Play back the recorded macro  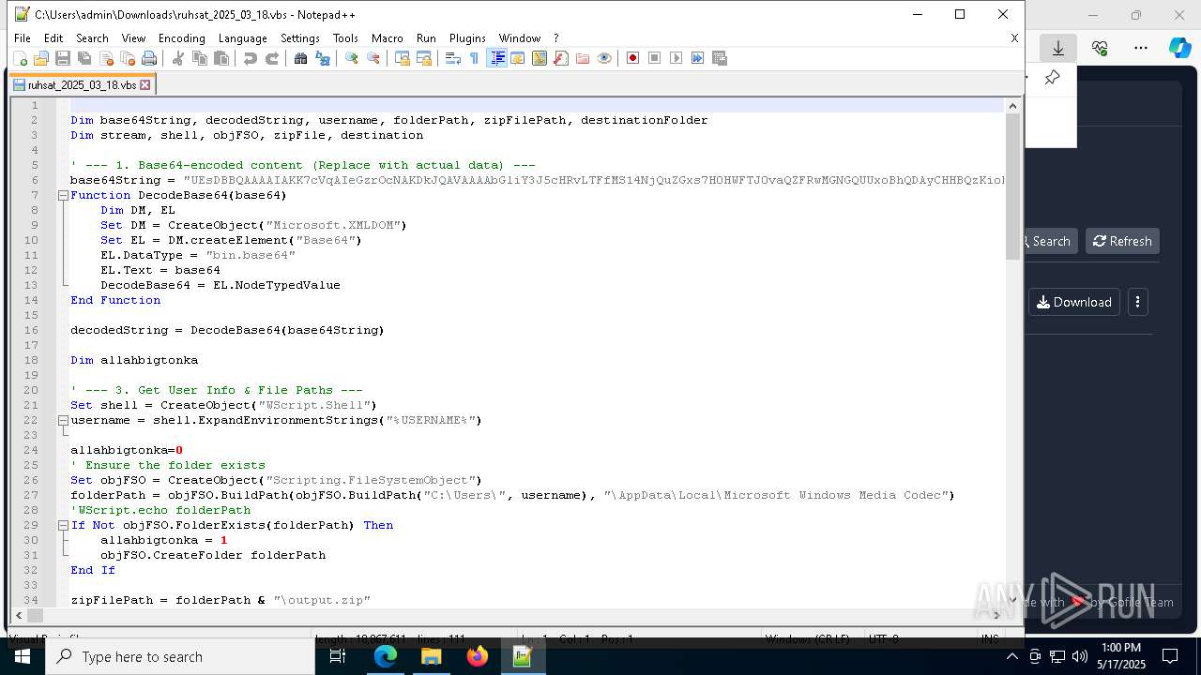pyautogui.click(x=677, y=58)
